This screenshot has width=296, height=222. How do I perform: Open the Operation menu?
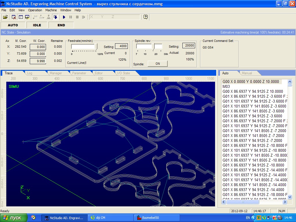click(x=35, y=10)
